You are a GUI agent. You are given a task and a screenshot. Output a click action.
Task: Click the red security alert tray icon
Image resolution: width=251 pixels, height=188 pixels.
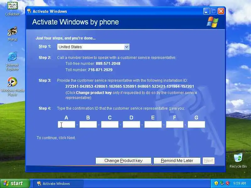[227, 183]
